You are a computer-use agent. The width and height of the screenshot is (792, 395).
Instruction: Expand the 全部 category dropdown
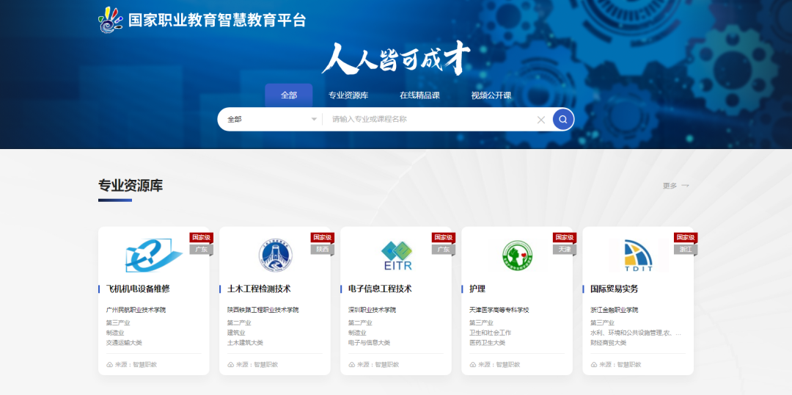tap(271, 119)
